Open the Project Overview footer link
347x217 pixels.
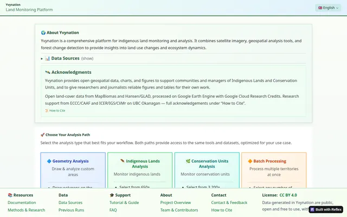pyautogui.click(x=176, y=202)
